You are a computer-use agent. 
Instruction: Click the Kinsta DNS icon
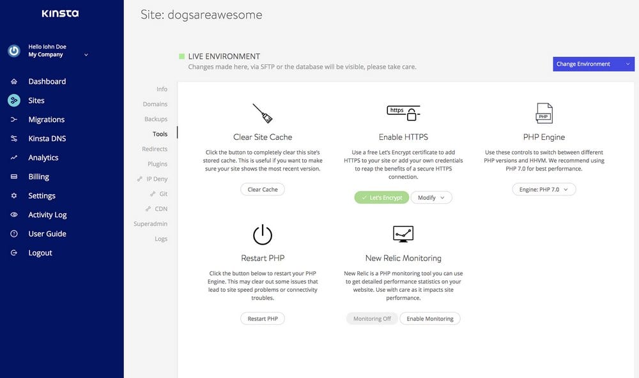[14, 139]
